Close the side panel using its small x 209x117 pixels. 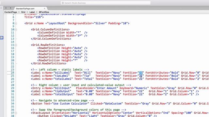tap(1, 8)
